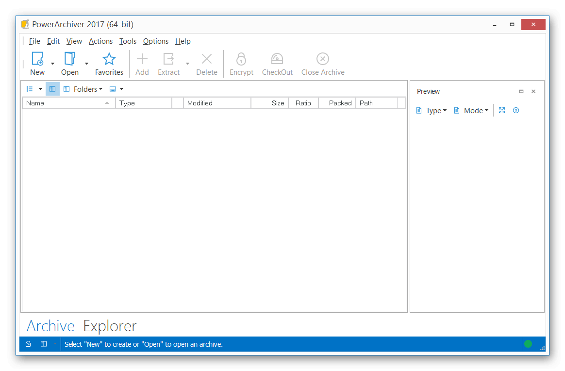Viewport: 565px width, 371px height.
Task: Switch to the Explorer mode label
Action: 110,326
